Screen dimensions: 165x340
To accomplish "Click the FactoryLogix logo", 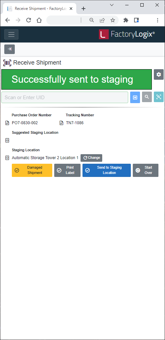I will click(x=127, y=34).
